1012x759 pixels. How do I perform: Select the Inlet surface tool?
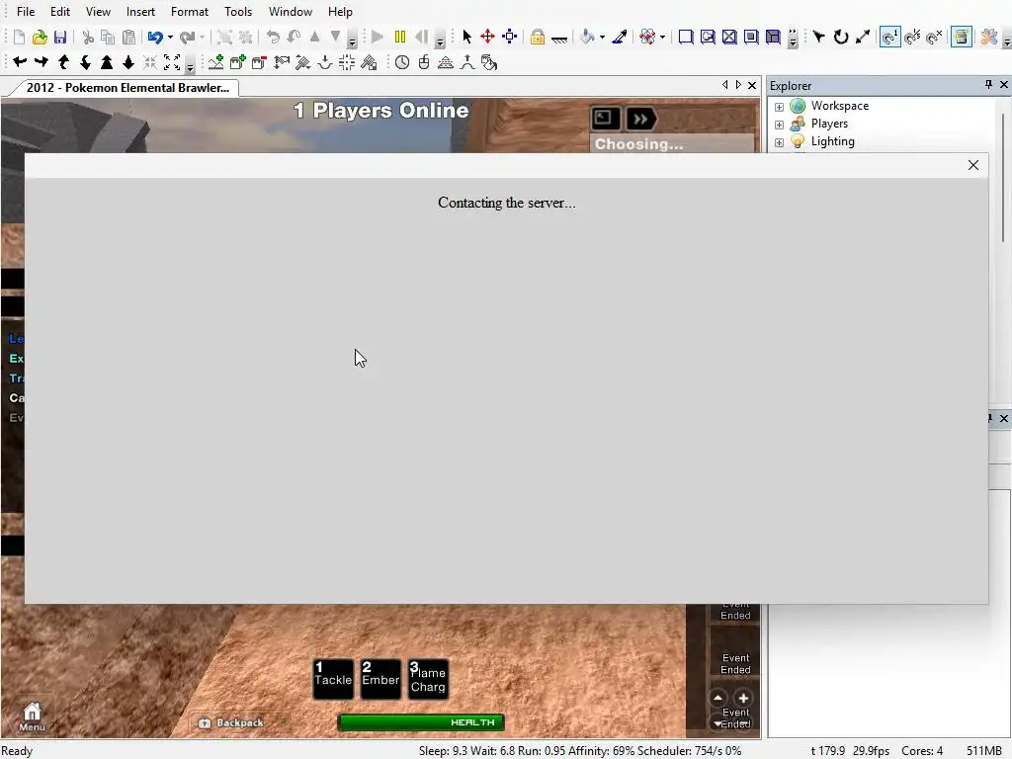click(773, 37)
